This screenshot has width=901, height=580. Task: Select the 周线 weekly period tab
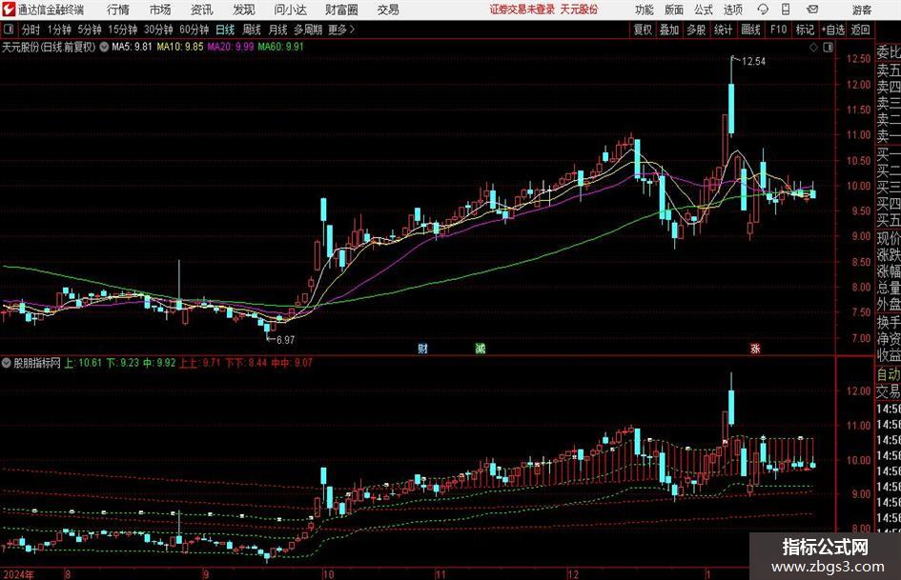[252, 30]
